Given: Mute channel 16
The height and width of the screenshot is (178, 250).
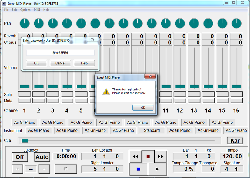Looking at the screenshot, I should click(236, 100).
